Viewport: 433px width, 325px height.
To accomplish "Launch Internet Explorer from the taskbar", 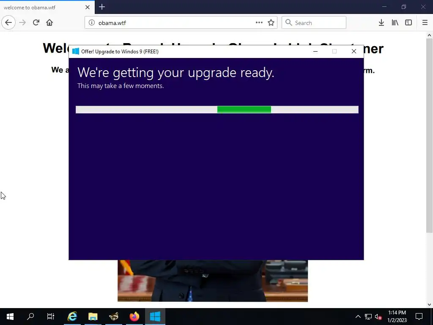I will pos(72,317).
